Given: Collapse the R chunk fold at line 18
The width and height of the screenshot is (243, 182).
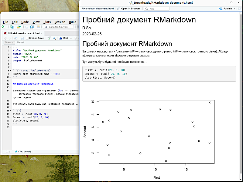Looking at the screenshot, I should (x=11, y=111).
